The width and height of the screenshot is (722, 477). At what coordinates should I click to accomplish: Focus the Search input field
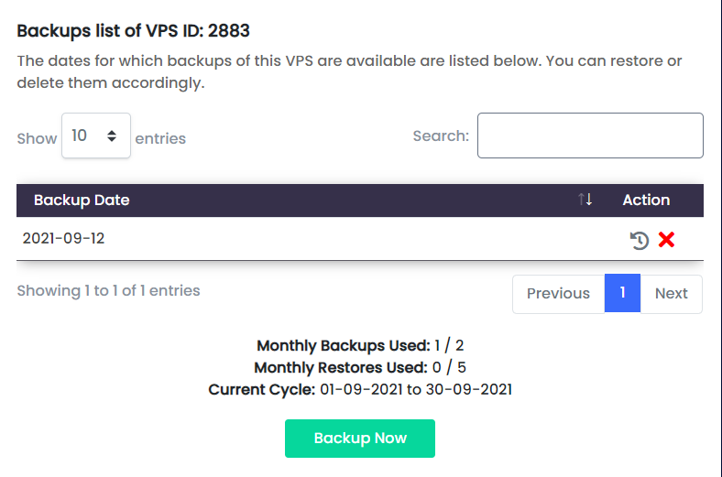click(x=590, y=136)
